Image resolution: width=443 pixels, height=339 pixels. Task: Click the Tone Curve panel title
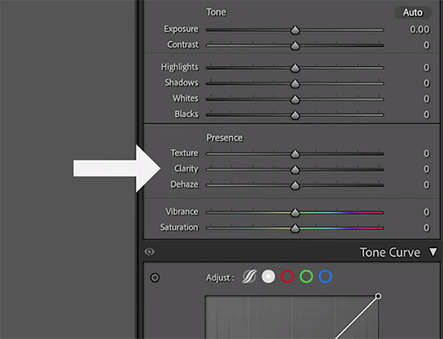tap(389, 253)
